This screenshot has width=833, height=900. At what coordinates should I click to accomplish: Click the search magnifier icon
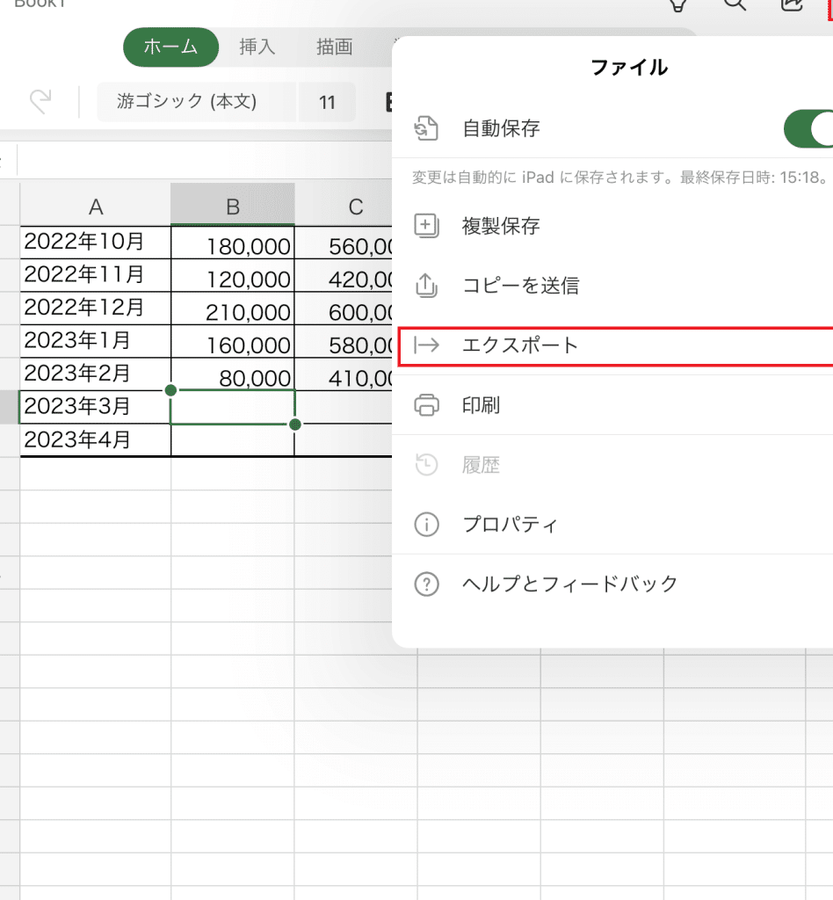click(x=735, y=4)
